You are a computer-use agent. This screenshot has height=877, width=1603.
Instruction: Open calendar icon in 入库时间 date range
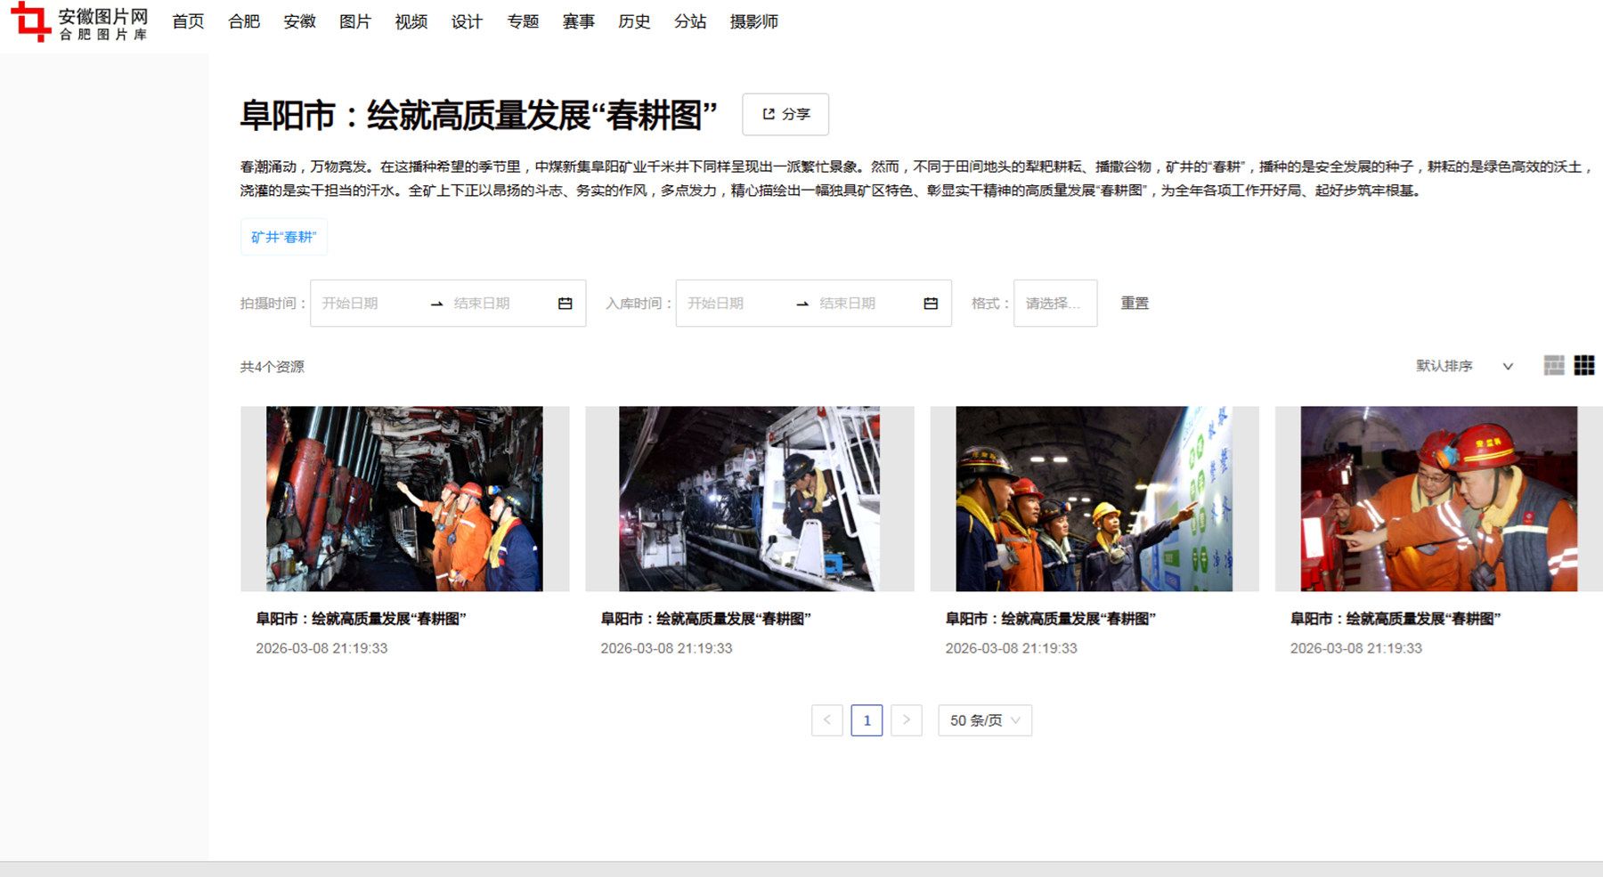click(x=931, y=304)
